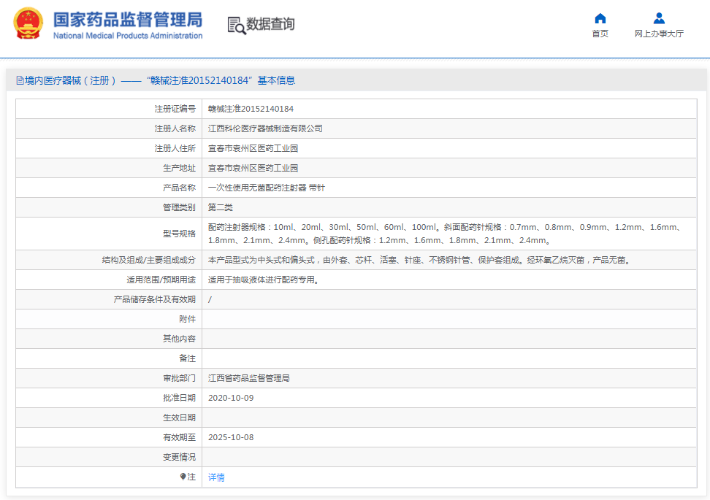Click the lightbulb icon beside 注

181,477
